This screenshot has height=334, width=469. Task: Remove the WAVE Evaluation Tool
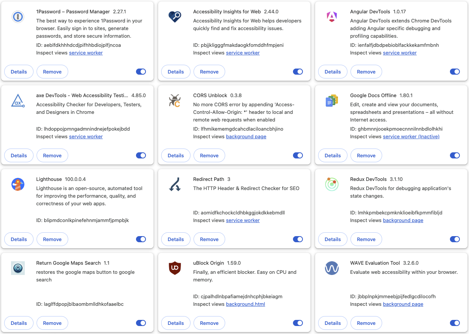pyautogui.click(x=366, y=323)
